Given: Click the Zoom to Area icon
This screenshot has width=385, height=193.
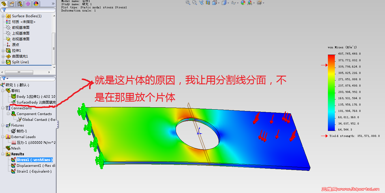Looking at the screenshot, I should coord(195,3).
